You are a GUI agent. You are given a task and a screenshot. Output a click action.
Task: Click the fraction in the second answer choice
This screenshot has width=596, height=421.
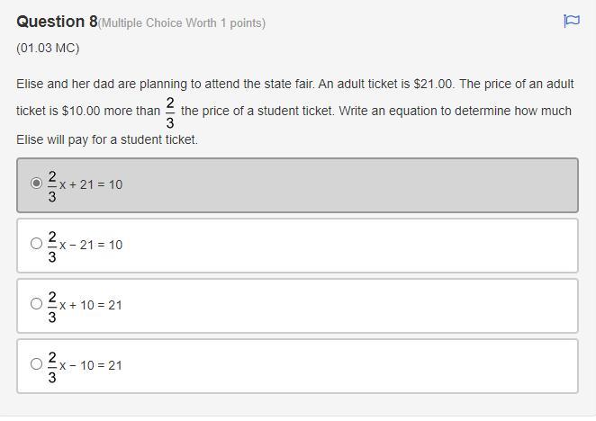[52, 246]
